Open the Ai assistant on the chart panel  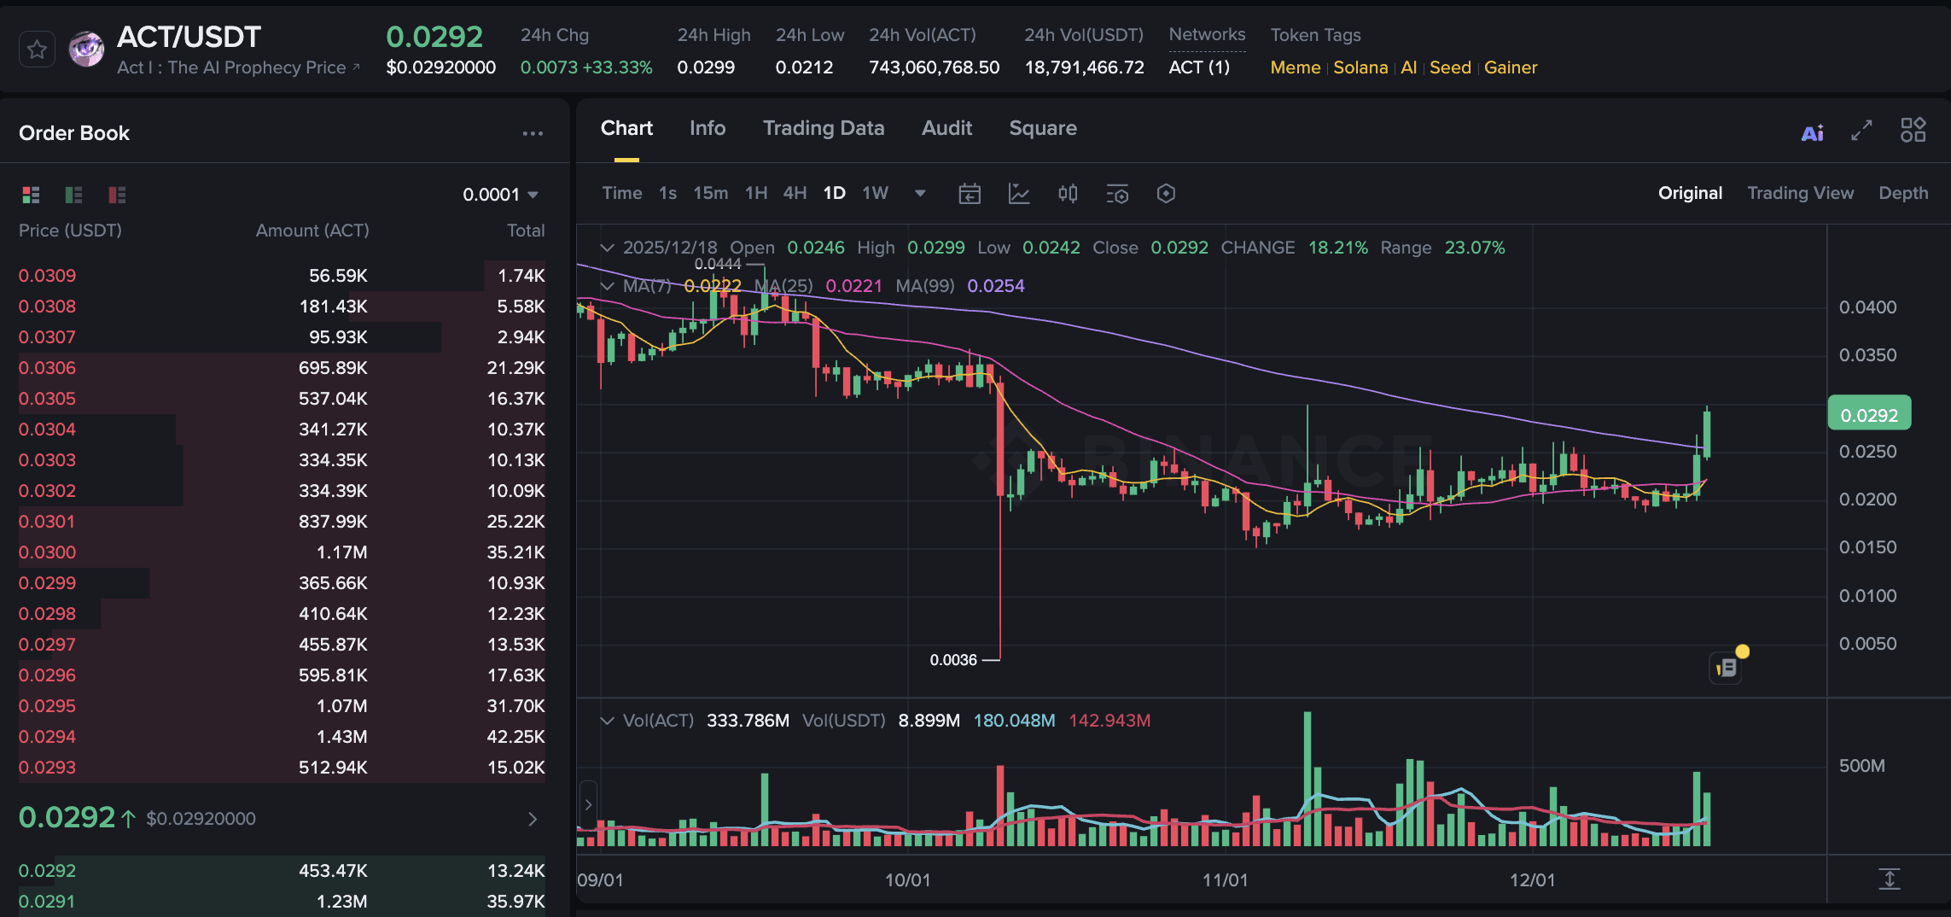point(1813,131)
